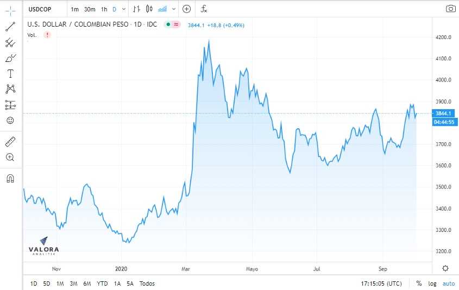Select the text annotation tool

coord(10,73)
